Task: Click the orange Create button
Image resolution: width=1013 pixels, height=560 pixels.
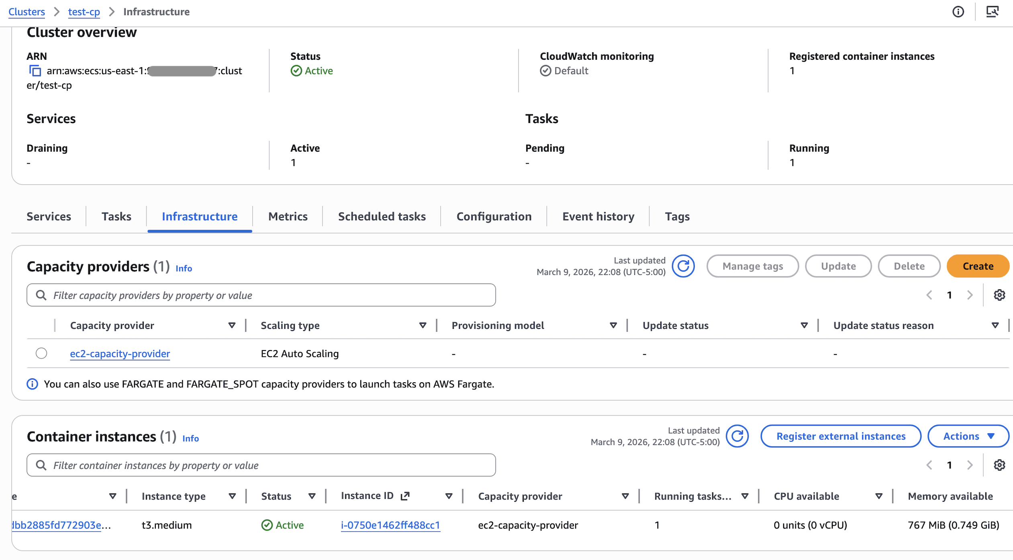Action: (x=978, y=266)
